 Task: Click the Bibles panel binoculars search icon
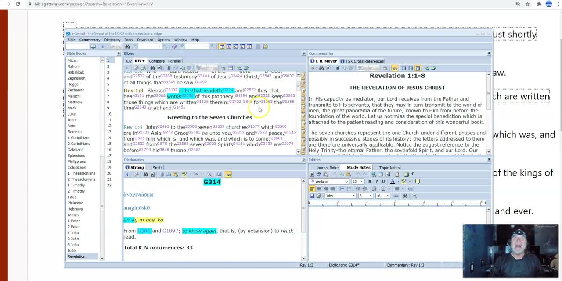click(152, 68)
